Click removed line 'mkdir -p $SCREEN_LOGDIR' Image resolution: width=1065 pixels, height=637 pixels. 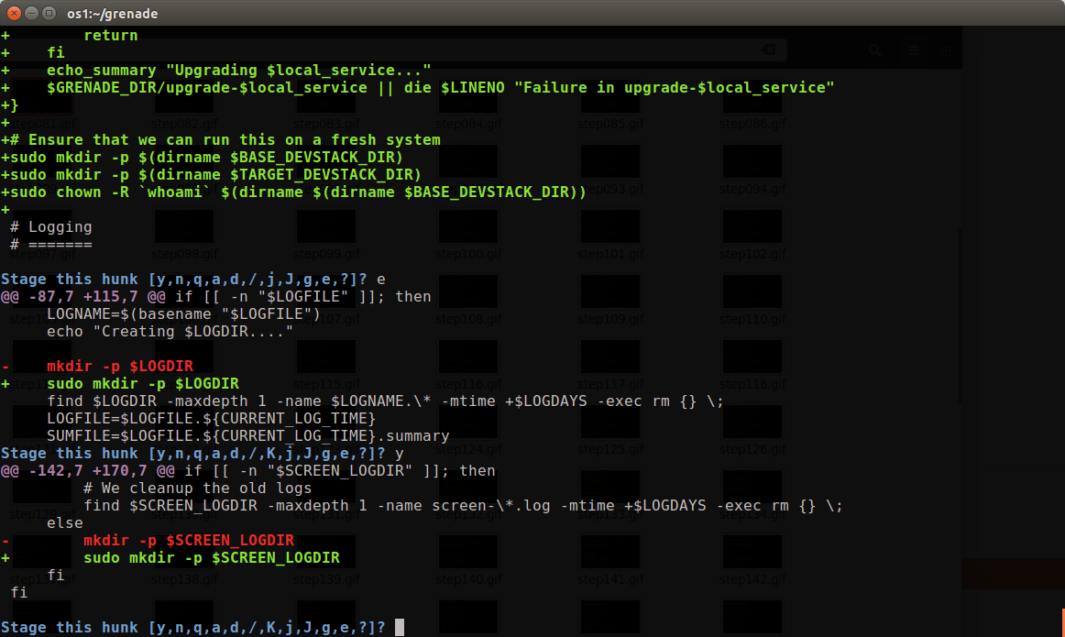pyautogui.click(x=189, y=541)
